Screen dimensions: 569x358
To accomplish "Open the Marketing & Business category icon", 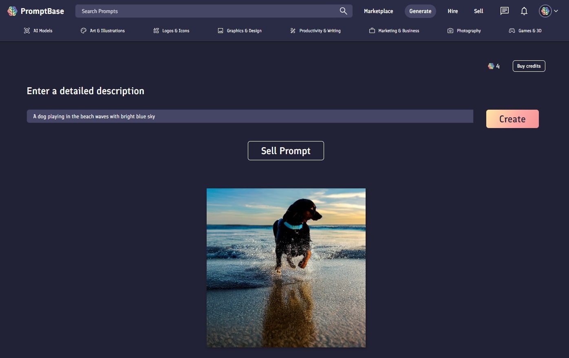I will tap(371, 30).
